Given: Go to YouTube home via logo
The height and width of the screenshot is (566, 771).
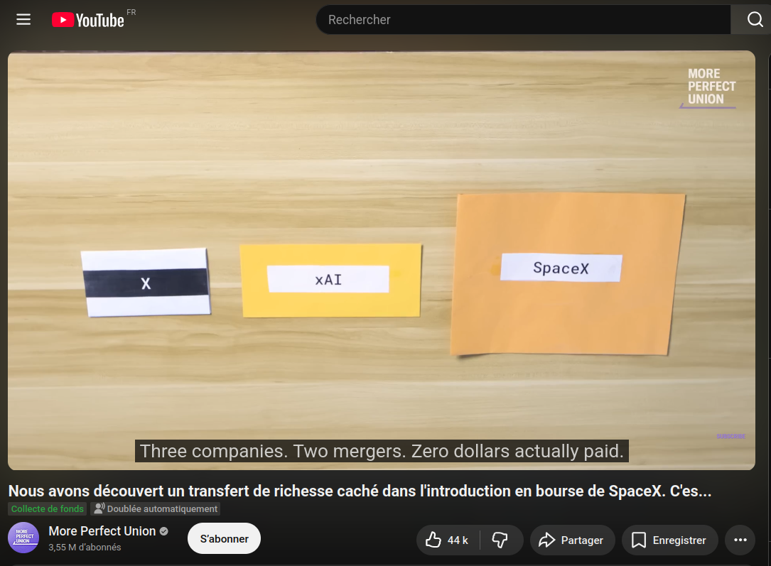Looking at the screenshot, I should tap(89, 20).
